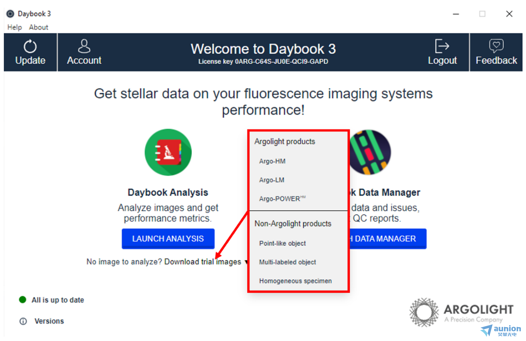Open the Feedback speech bubble icon
Viewport: 526px width, 341px height.
click(496, 46)
